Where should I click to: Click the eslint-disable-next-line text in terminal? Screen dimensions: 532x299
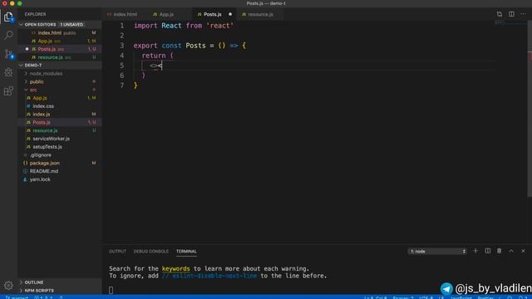point(209,276)
